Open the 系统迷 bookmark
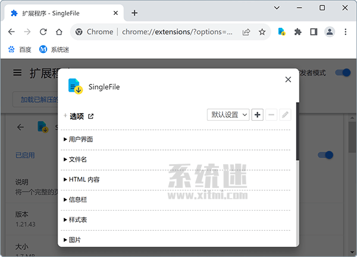This screenshot has height=257, width=357. 55,49
